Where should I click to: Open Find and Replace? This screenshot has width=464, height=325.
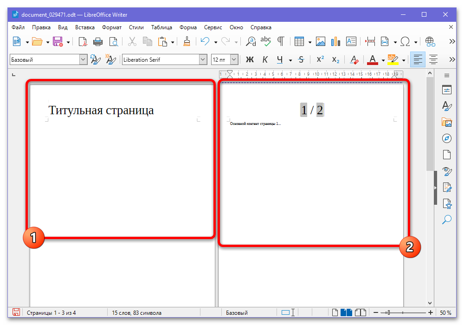pos(251,41)
